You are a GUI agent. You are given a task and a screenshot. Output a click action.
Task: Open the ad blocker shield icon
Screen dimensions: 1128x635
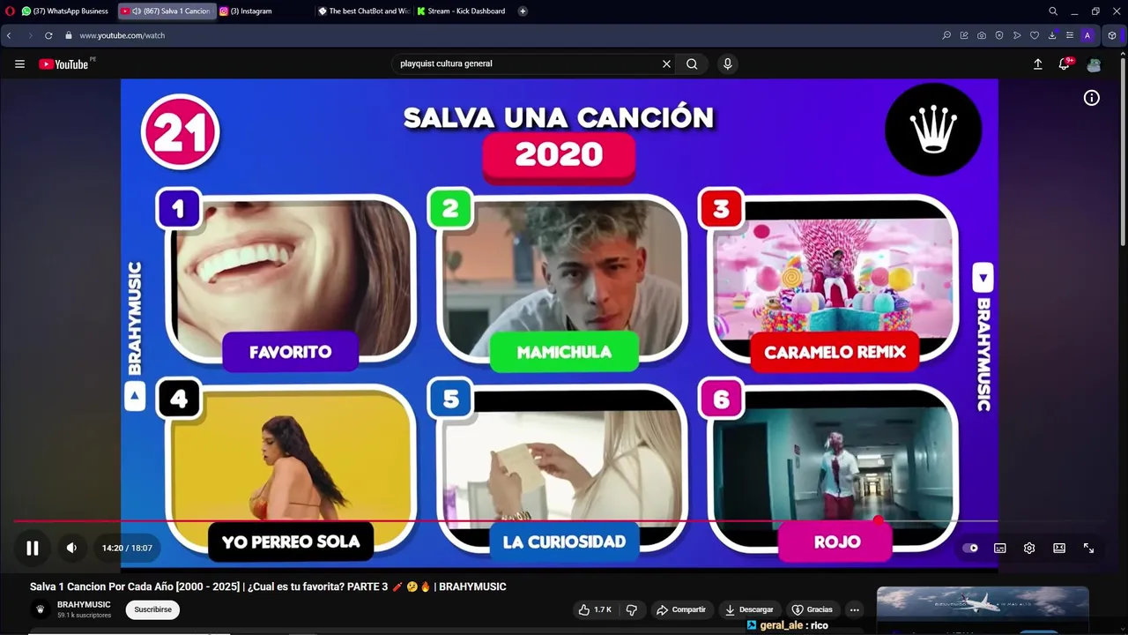999,35
